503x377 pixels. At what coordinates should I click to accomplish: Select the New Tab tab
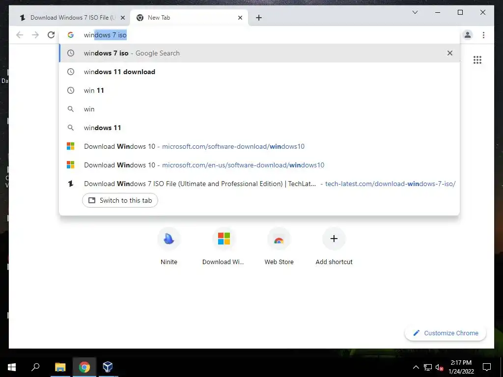tap(189, 18)
